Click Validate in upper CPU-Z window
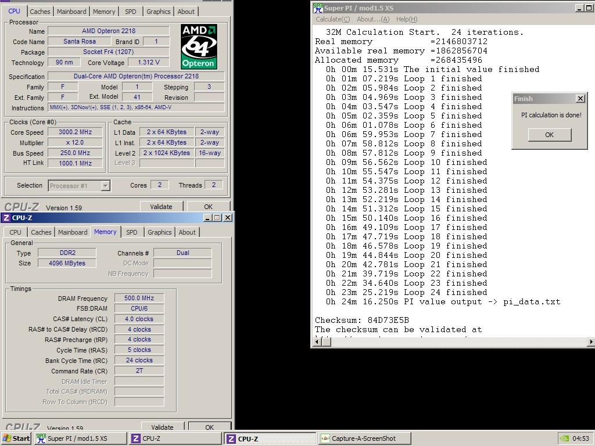This screenshot has height=446, width=595. [x=162, y=207]
